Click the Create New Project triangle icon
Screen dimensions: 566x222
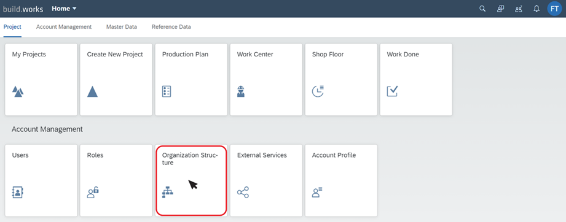click(x=92, y=91)
